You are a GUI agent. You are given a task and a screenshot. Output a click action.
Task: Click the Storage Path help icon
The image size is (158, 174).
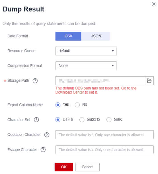[x=35, y=81]
